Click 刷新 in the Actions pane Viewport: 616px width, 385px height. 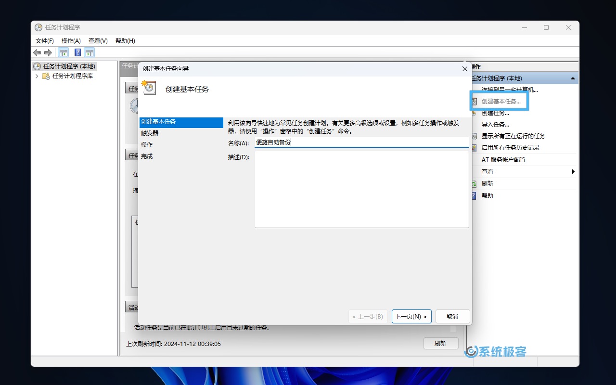488,183
